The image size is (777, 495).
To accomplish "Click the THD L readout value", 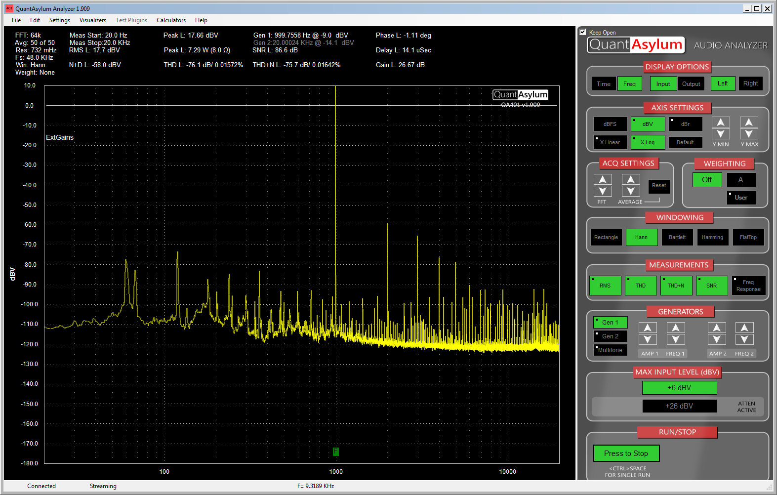I will coord(204,65).
